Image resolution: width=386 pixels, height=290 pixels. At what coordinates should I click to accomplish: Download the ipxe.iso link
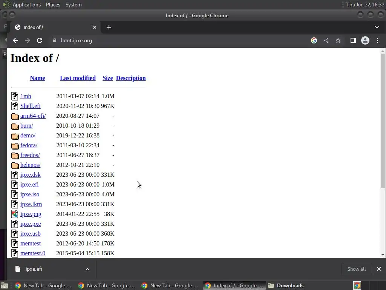coord(30,194)
